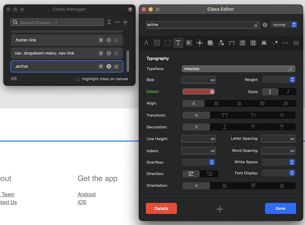Open the animation keyframe dots tab icon
This screenshot has height=225, width=305.
click(275, 43)
